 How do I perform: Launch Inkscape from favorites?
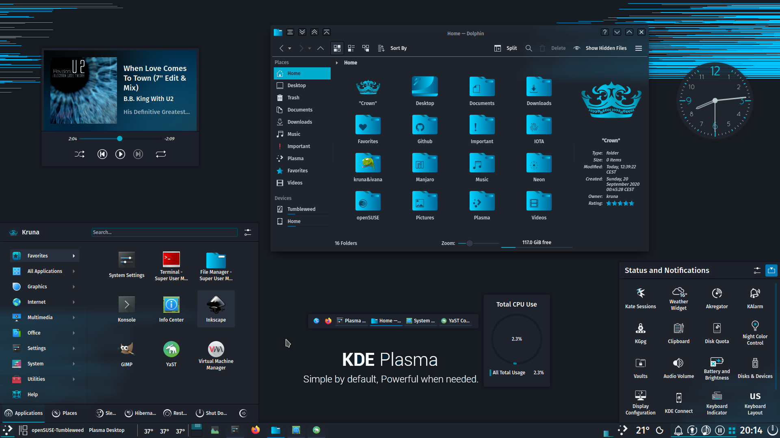click(216, 309)
